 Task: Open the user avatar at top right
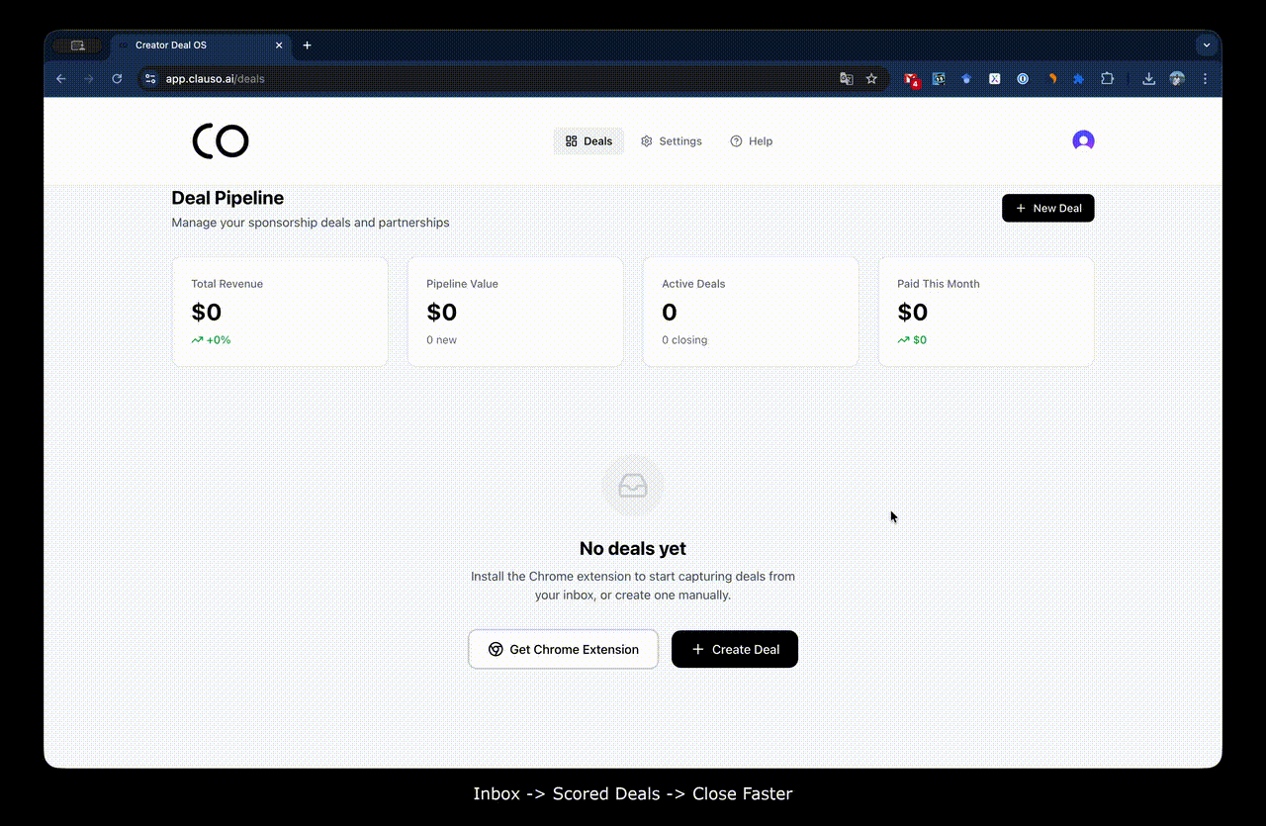(1083, 140)
